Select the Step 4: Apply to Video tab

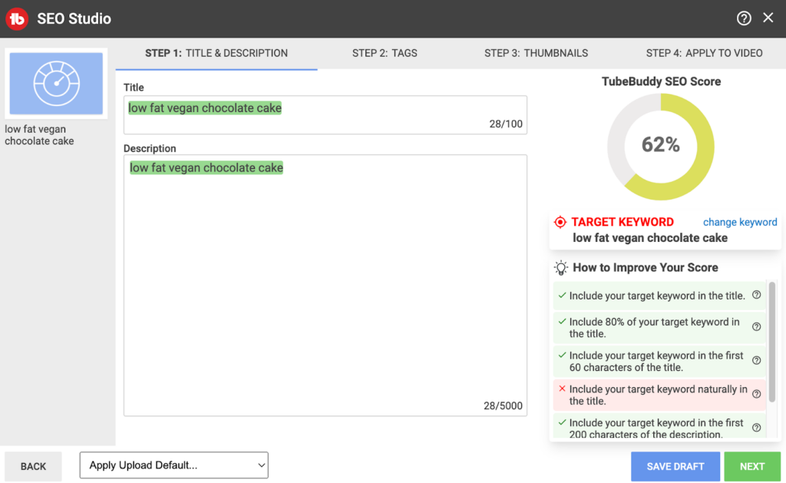tap(705, 53)
